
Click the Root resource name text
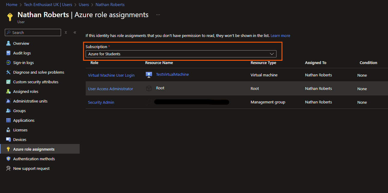[x=160, y=88]
